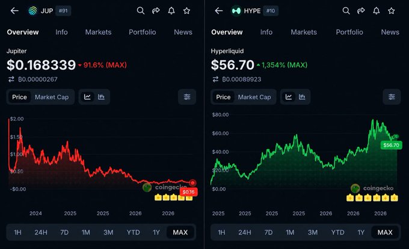
Task: Share the Hyperliquid coin page
Action: (x=361, y=11)
